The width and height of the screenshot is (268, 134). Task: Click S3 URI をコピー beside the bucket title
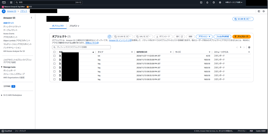(x=243, y=19)
